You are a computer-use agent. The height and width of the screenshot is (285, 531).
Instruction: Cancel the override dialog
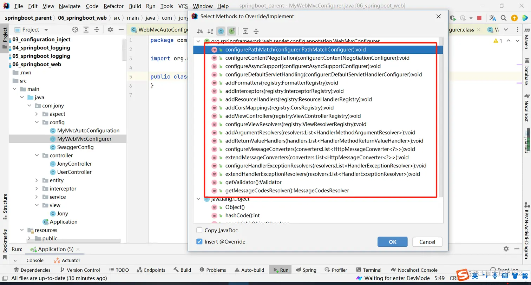[427, 242]
